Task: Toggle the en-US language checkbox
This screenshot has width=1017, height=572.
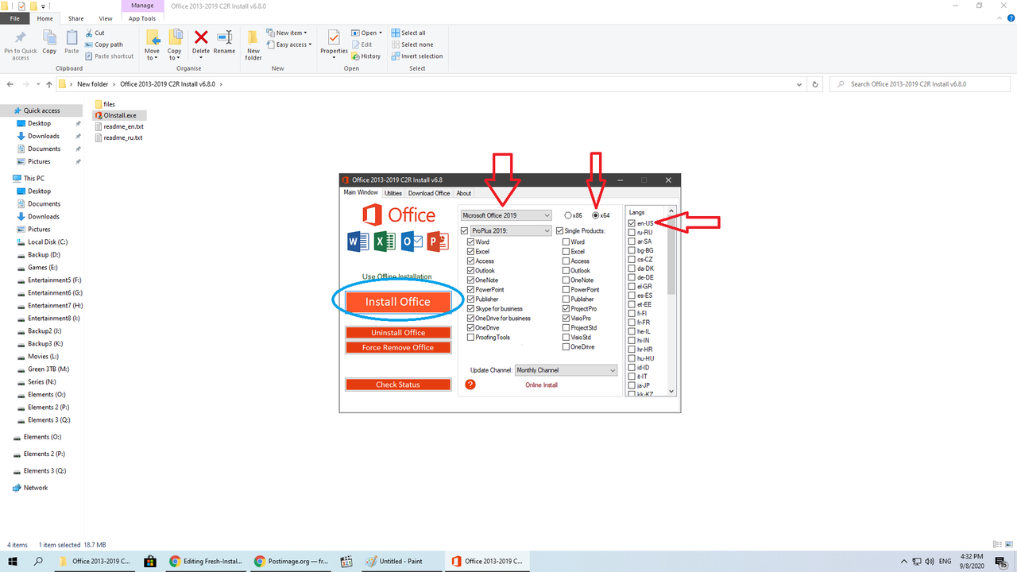Action: coord(632,223)
